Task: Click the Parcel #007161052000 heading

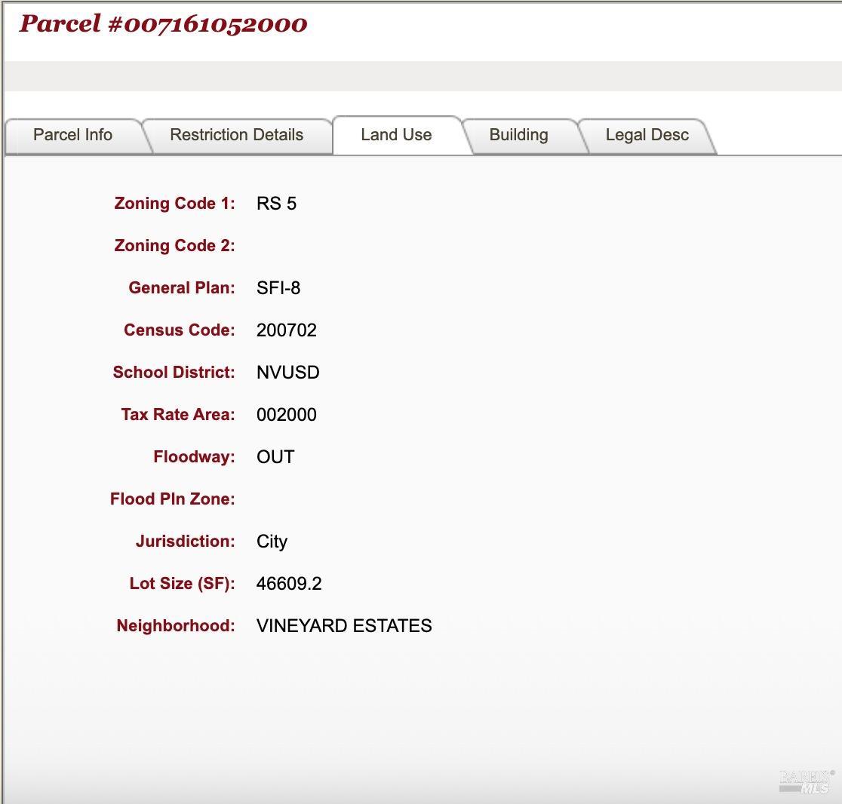Action: (163, 23)
